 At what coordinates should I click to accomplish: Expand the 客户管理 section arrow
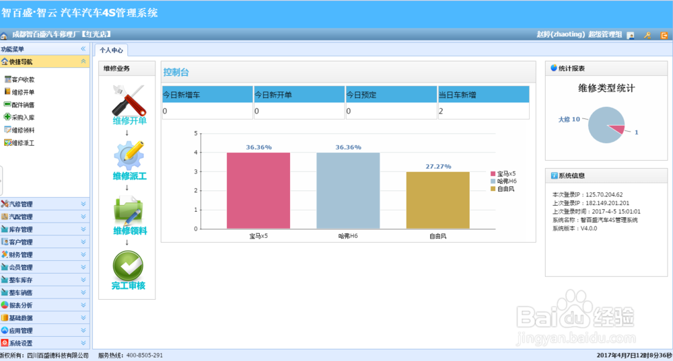83,242
